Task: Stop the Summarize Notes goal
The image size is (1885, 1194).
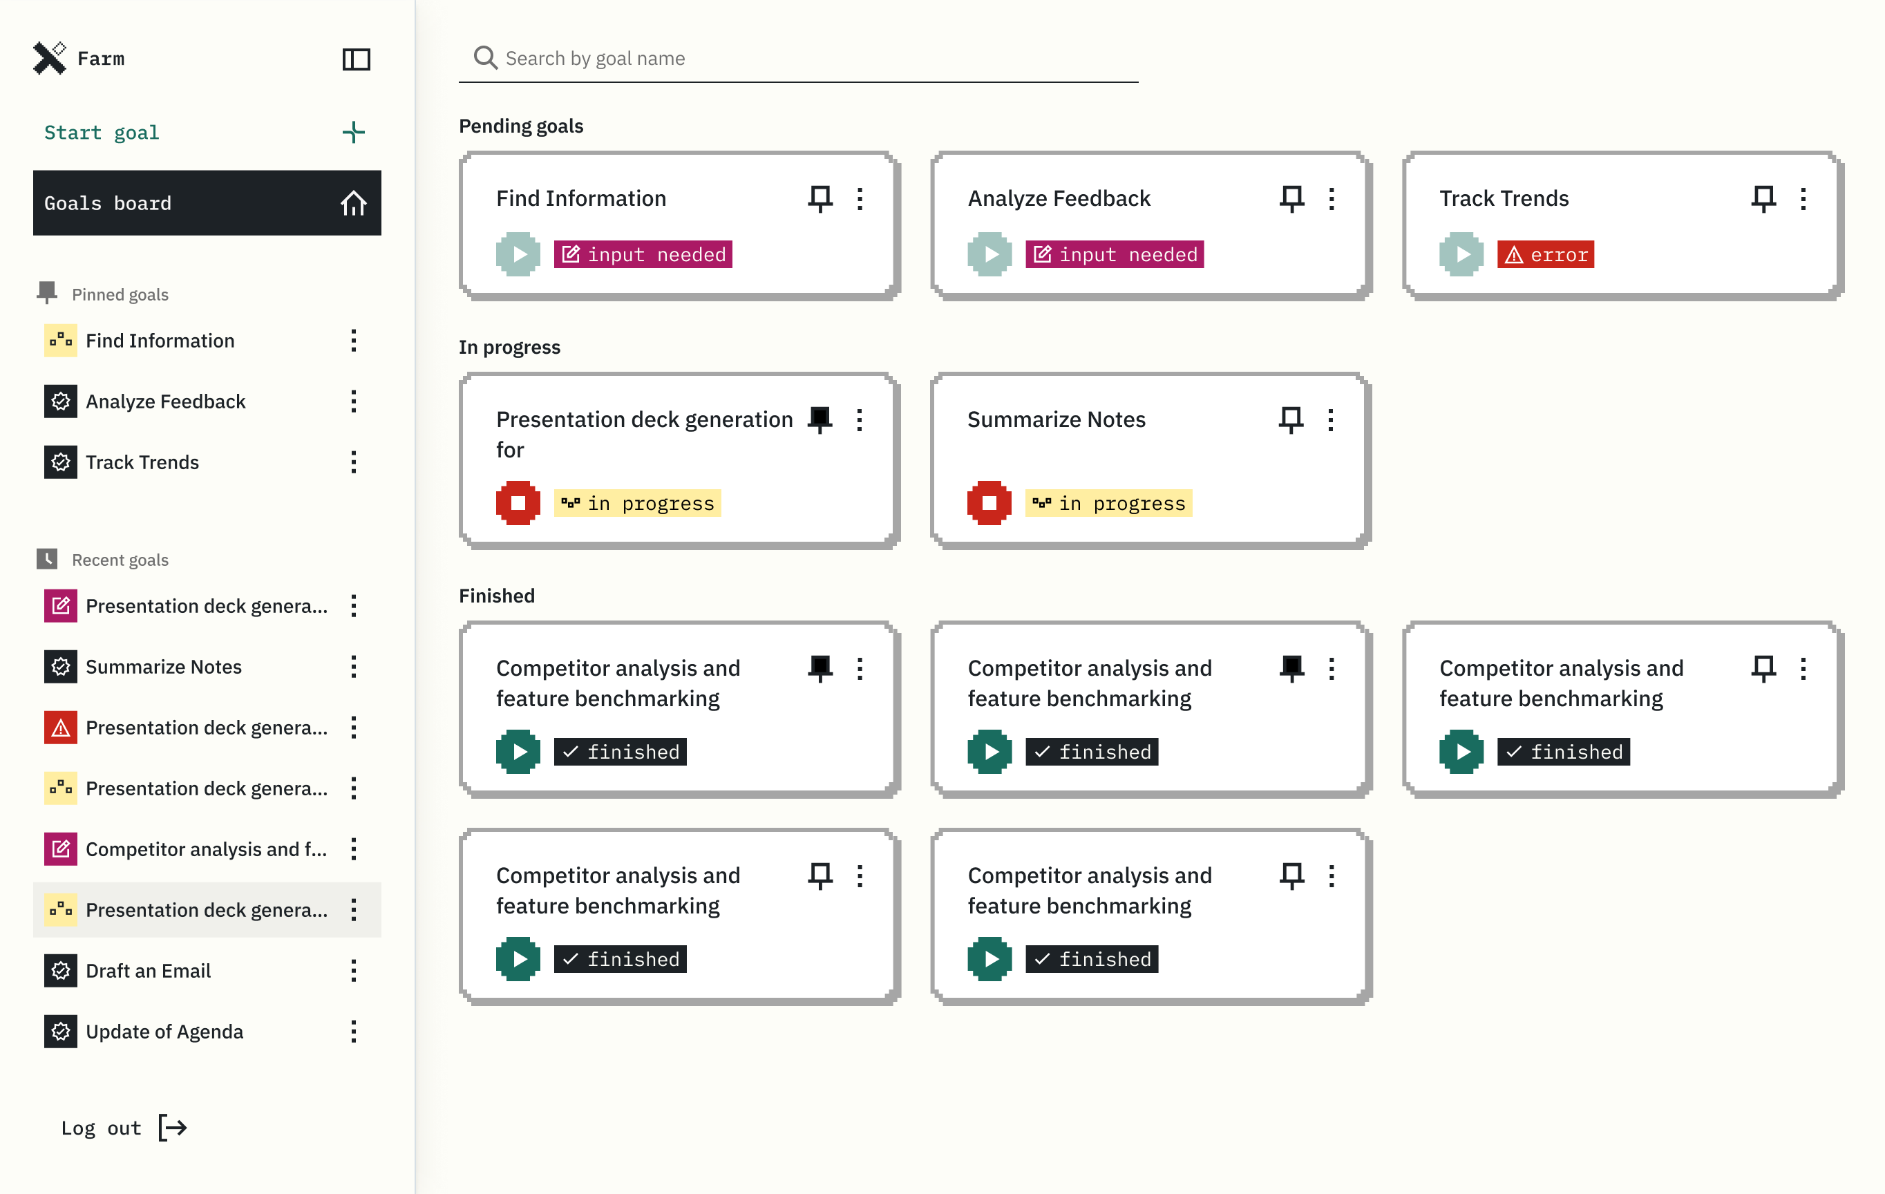Action: (989, 502)
